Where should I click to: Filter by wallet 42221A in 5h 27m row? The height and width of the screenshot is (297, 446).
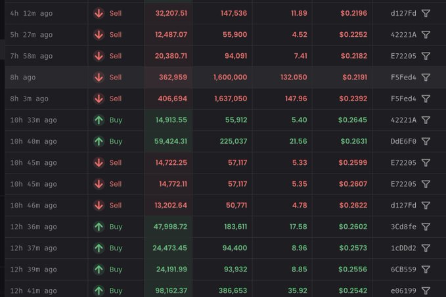[x=426, y=35]
